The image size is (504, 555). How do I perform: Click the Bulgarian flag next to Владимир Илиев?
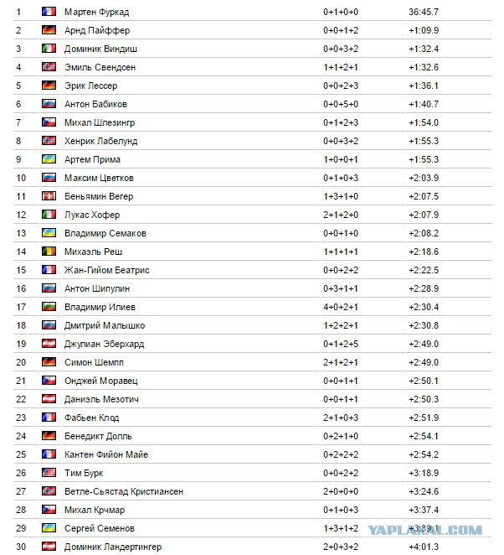coord(49,307)
